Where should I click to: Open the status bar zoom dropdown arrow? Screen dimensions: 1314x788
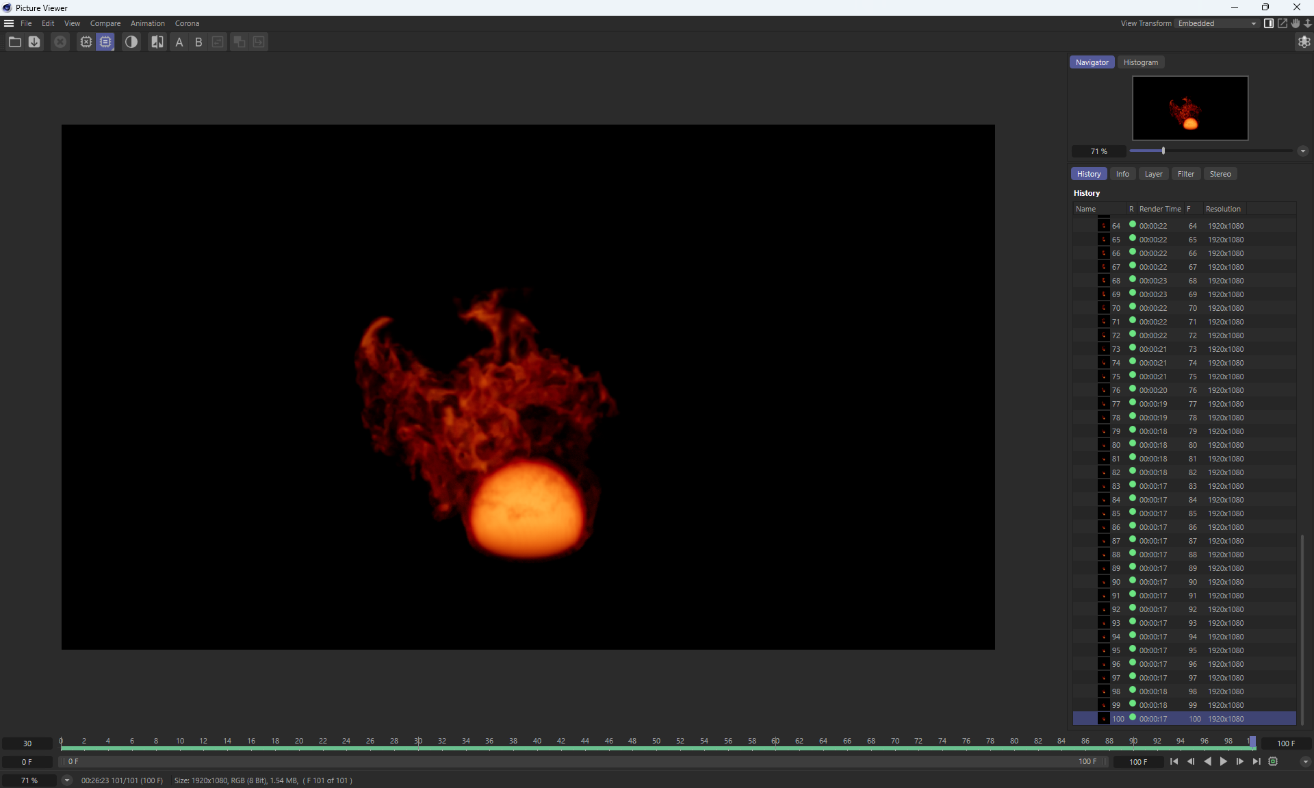(67, 780)
